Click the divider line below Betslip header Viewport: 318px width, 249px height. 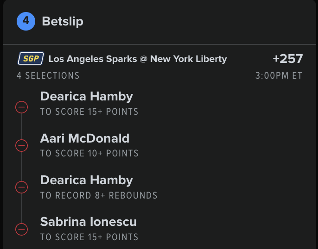pos(159,44)
